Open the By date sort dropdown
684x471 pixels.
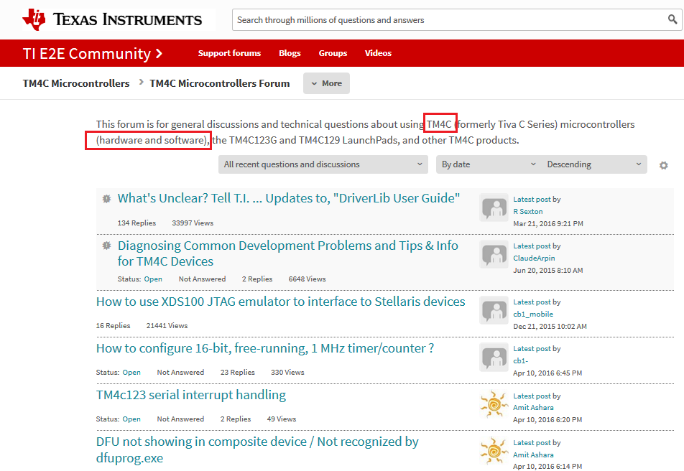489,164
